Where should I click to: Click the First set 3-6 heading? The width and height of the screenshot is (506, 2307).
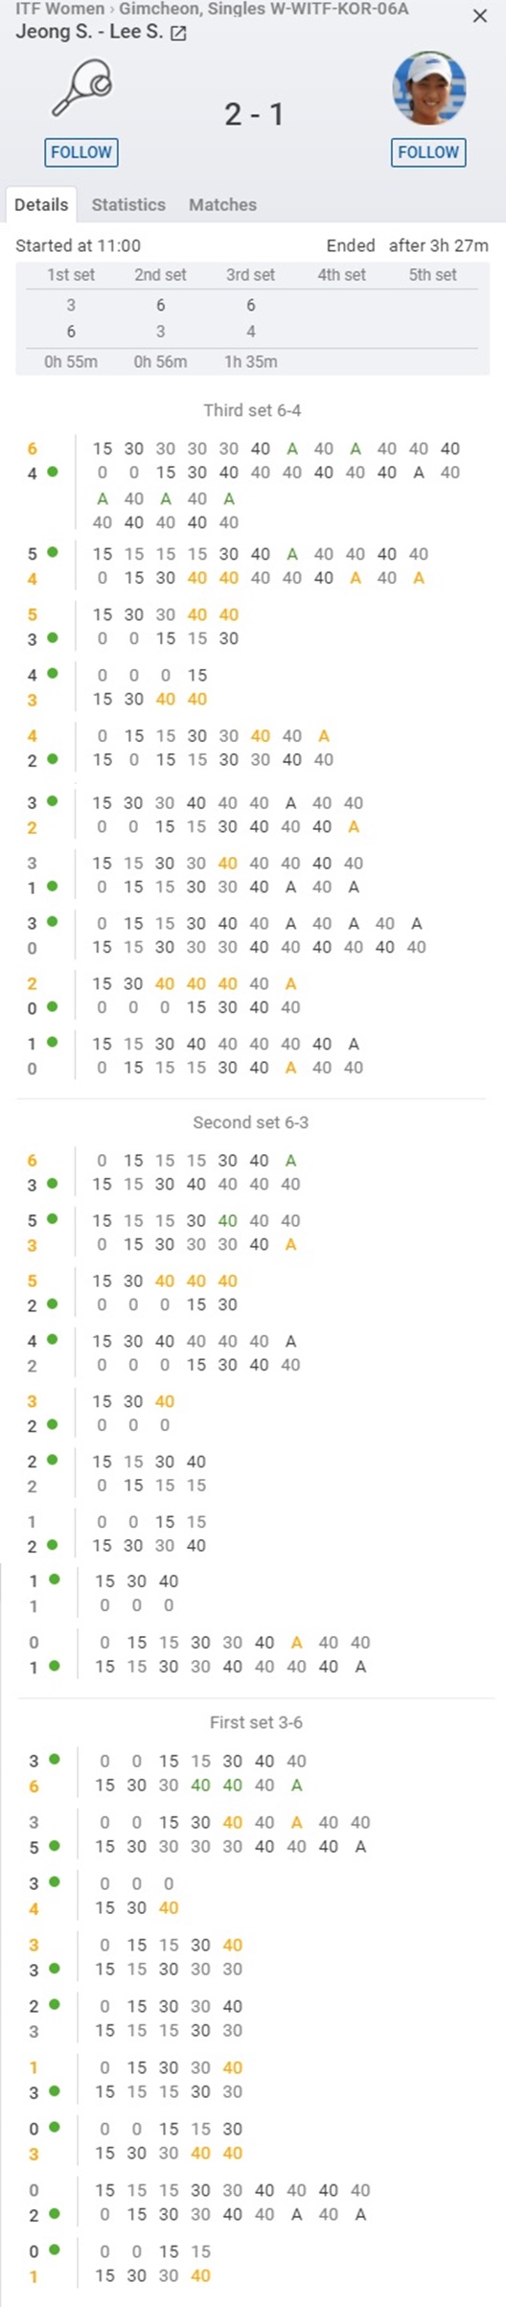tap(256, 1722)
